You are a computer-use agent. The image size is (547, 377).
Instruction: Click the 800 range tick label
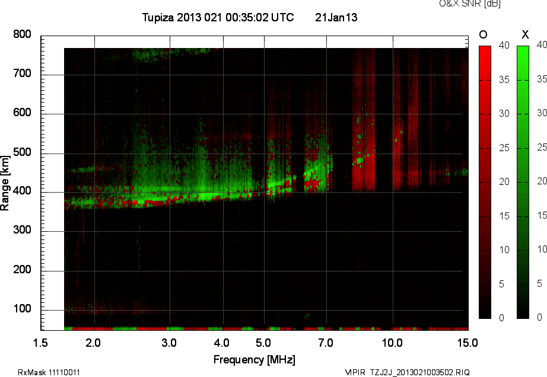[22, 34]
